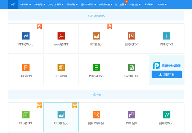Click the 立即下载 download button

tap(167, 74)
